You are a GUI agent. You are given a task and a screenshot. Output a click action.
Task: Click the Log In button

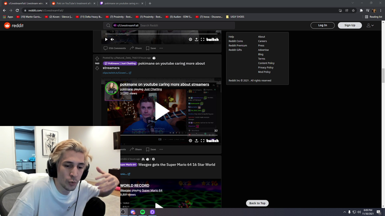point(322,25)
